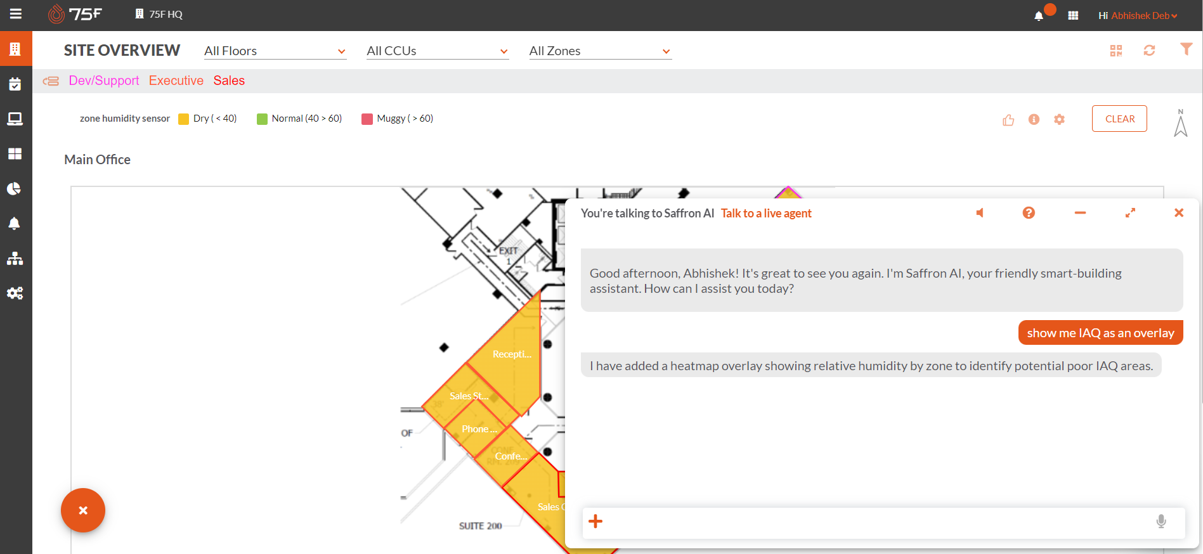Click 'show me IAQ as an overlay' message
Image resolution: width=1203 pixels, height=554 pixels.
(x=1100, y=333)
